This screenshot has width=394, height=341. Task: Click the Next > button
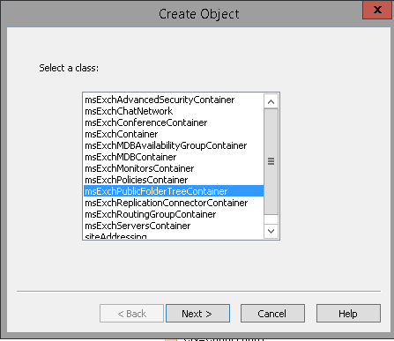click(197, 314)
